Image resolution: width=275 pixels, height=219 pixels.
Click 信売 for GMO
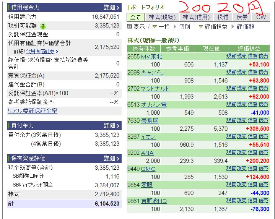[x=263, y=169]
